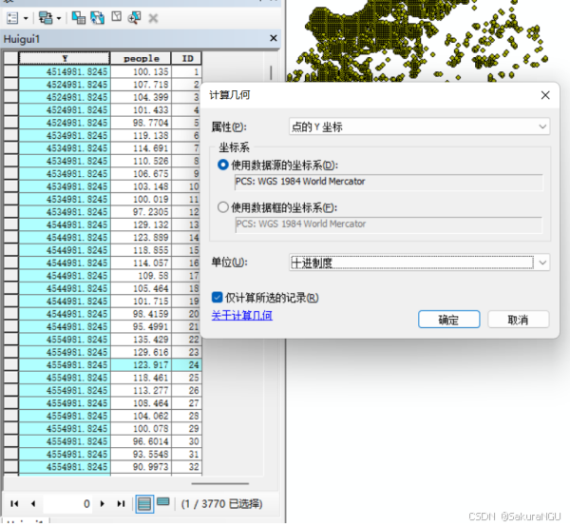
Task: Click ID cell 10
Action: tap(186, 186)
